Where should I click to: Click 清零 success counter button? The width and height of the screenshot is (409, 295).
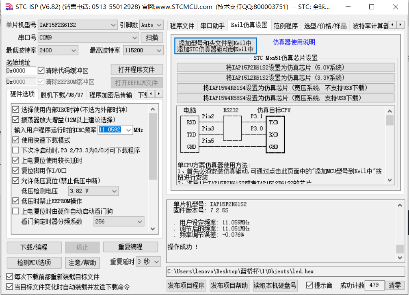(x=395, y=285)
